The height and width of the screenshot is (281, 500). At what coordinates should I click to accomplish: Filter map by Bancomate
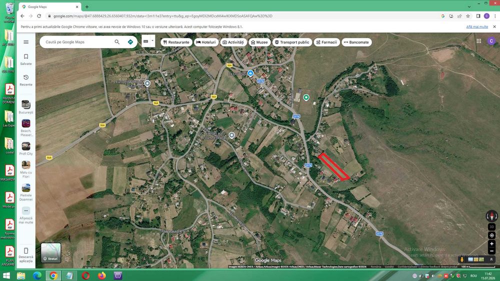[x=356, y=42]
